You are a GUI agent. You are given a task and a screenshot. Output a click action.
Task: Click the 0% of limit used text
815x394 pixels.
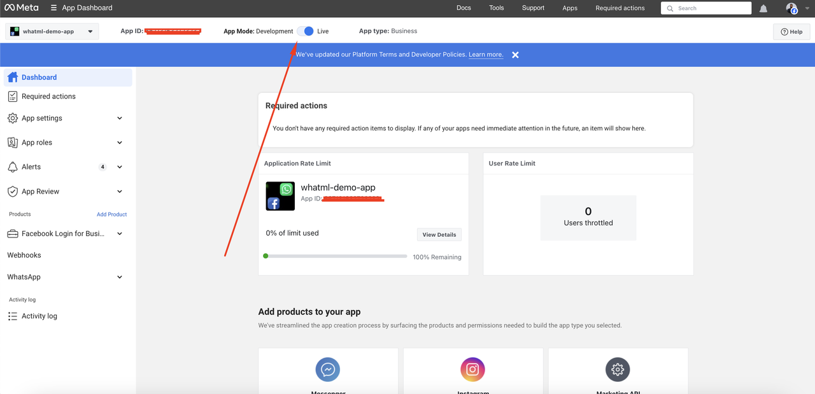292,233
